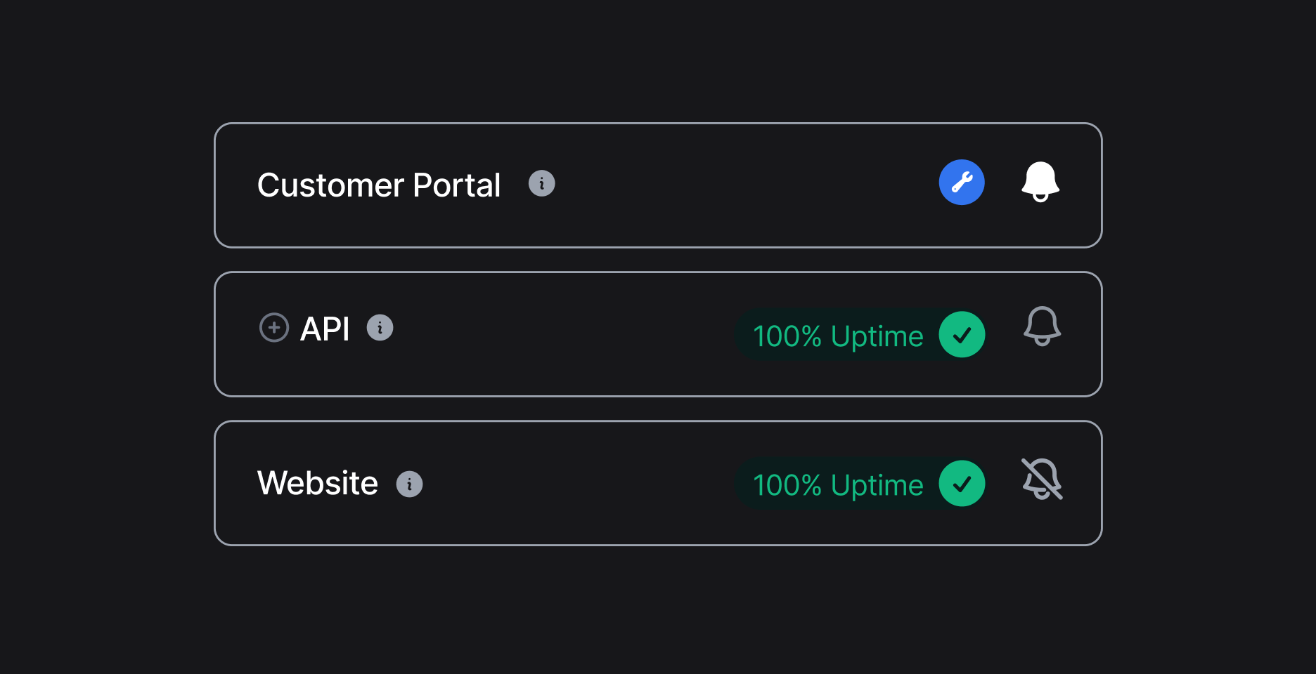Viewport: 1316px width, 674px height.
Task: Toggle notifications off for the API service
Action: point(1043,327)
